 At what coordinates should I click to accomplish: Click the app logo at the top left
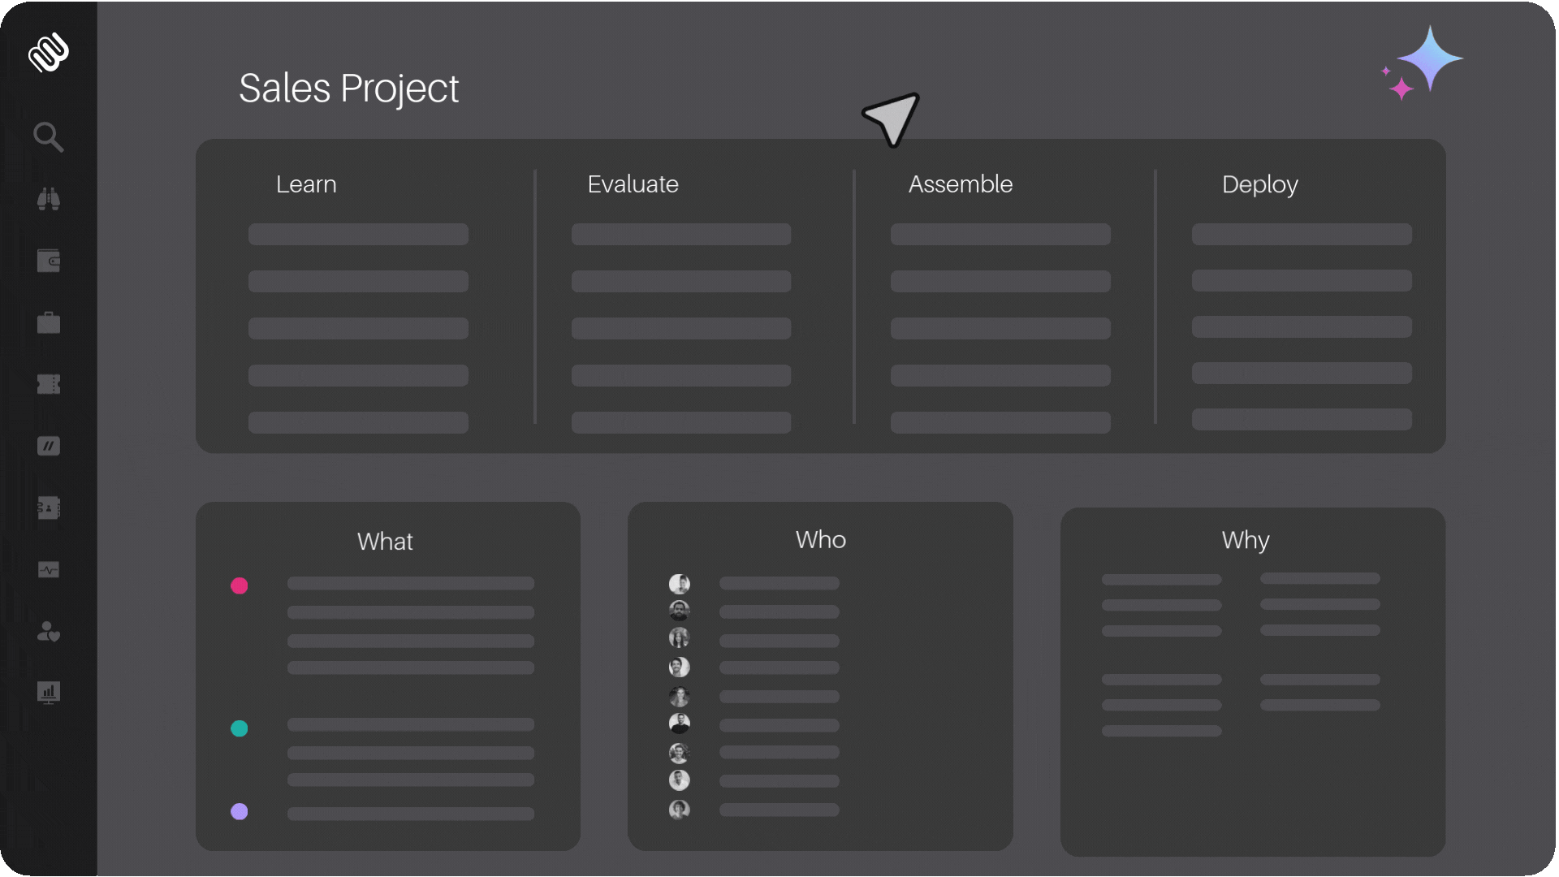pos(48,53)
